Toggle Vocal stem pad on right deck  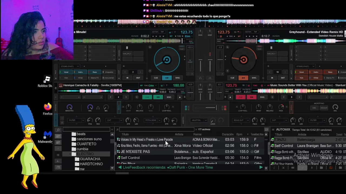tap(301, 72)
